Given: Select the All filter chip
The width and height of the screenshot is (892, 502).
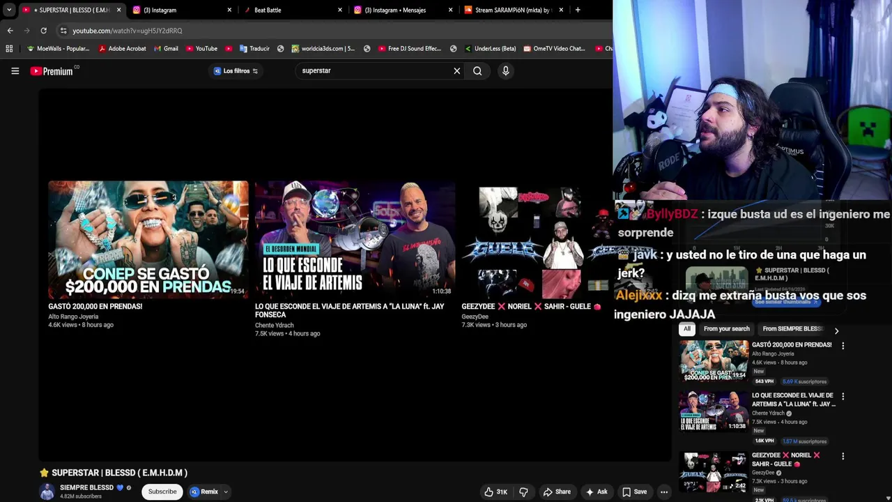Looking at the screenshot, I should click(687, 329).
